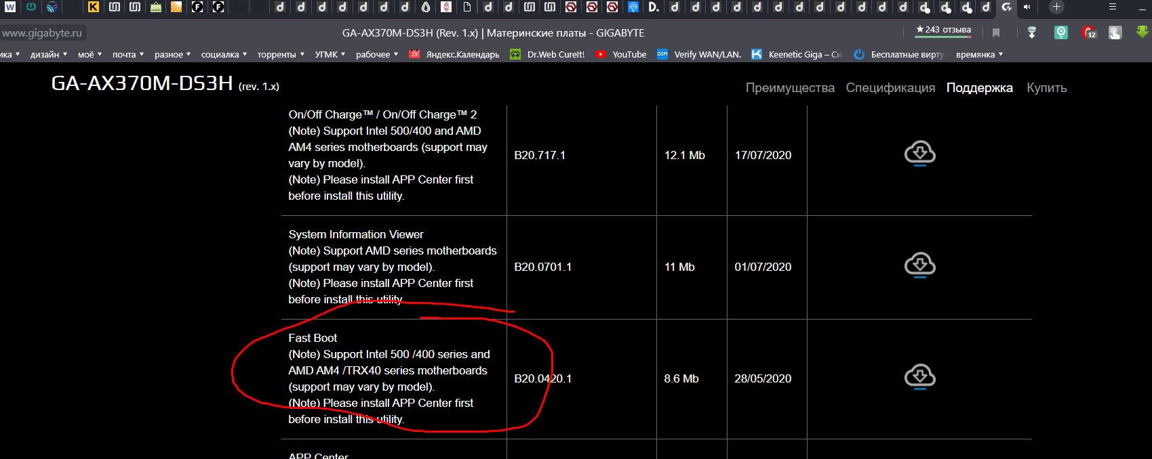
Task: Open the browser downloads arrow icon
Action: pyautogui.click(x=1032, y=32)
